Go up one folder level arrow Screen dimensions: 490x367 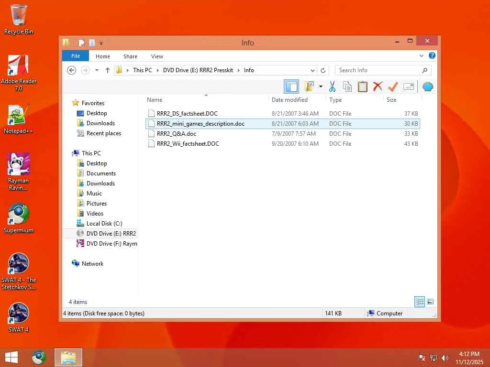[108, 70]
